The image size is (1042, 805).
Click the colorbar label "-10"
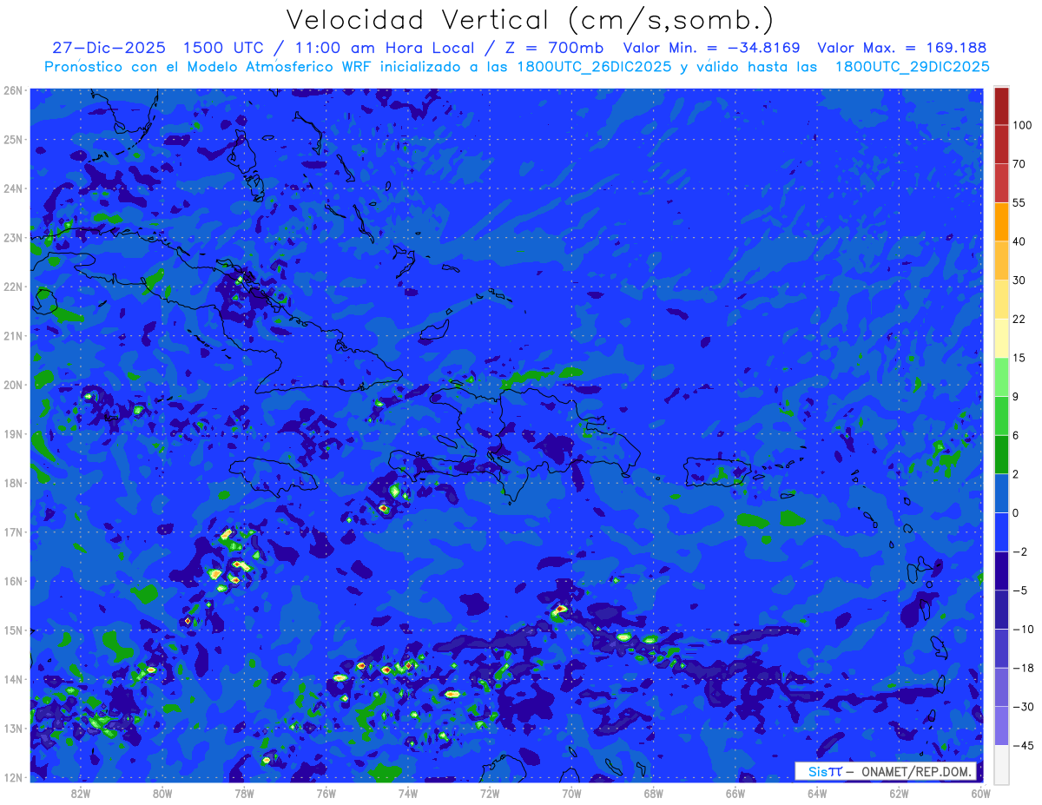click(x=1022, y=630)
